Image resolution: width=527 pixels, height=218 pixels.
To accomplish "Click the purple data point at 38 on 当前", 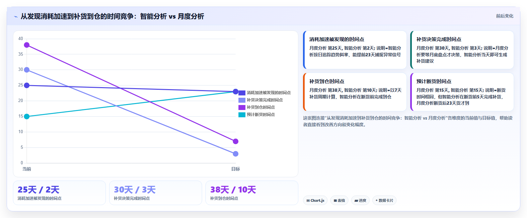I will [x=27, y=45].
